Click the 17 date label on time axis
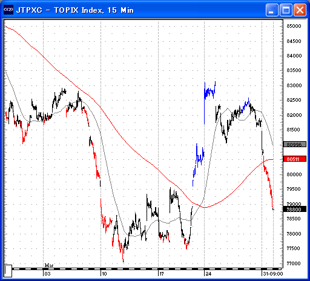 click(x=162, y=274)
